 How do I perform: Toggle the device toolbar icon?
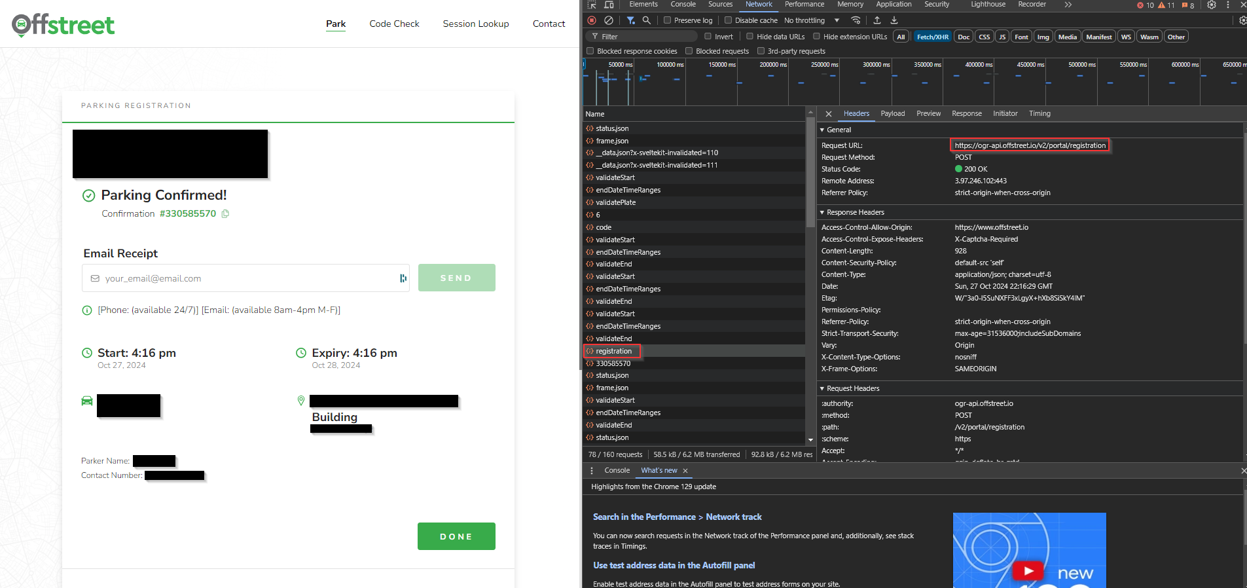tap(609, 5)
